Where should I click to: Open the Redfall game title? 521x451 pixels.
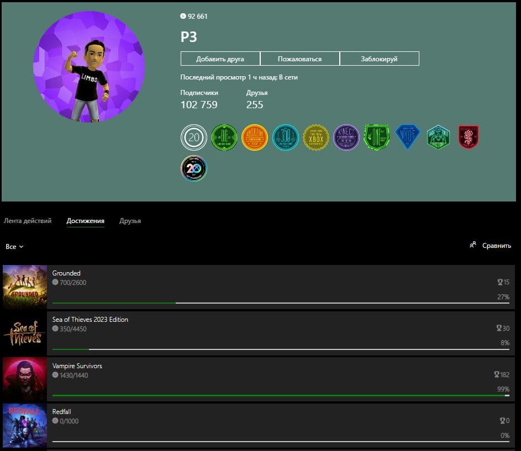pos(61,411)
